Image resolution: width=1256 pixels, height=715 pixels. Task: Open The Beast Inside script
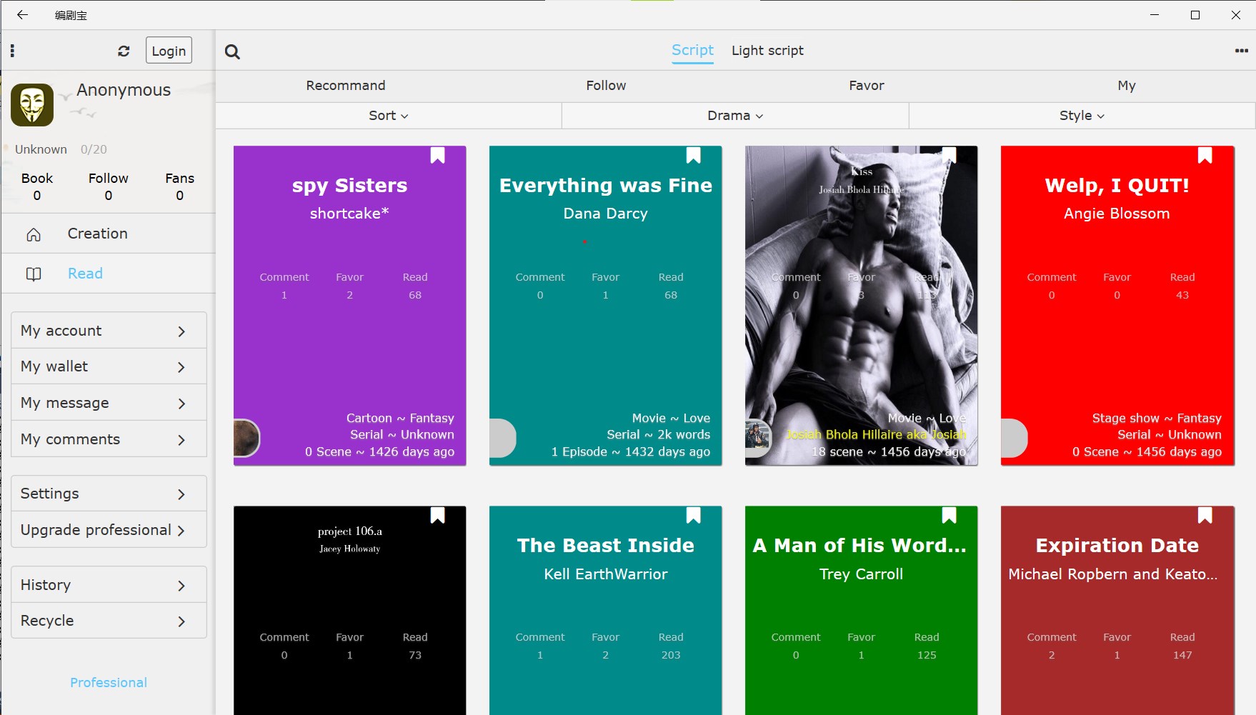click(x=606, y=611)
